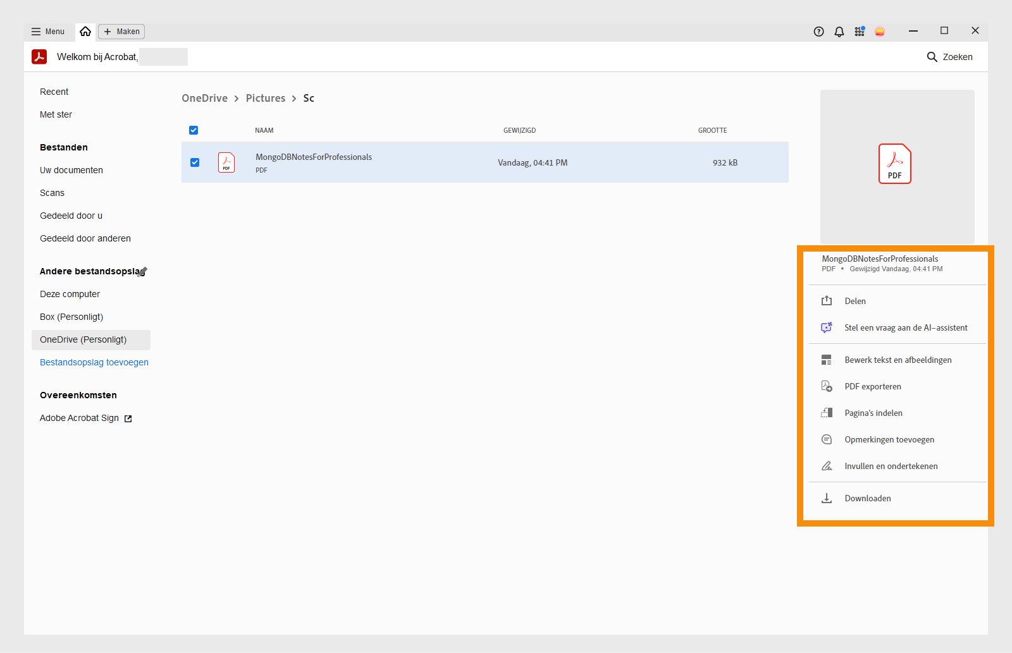This screenshot has height=653, width=1012.
Task: Click the Maken button
Action: [x=121, y=31]
